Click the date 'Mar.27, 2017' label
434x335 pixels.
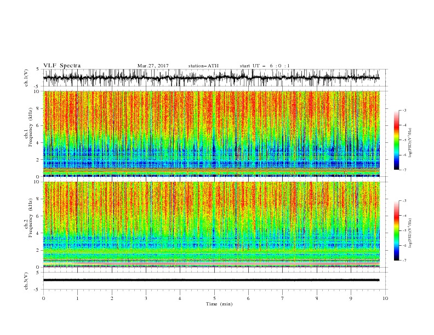pyautogui.click(x=153, y=66)
